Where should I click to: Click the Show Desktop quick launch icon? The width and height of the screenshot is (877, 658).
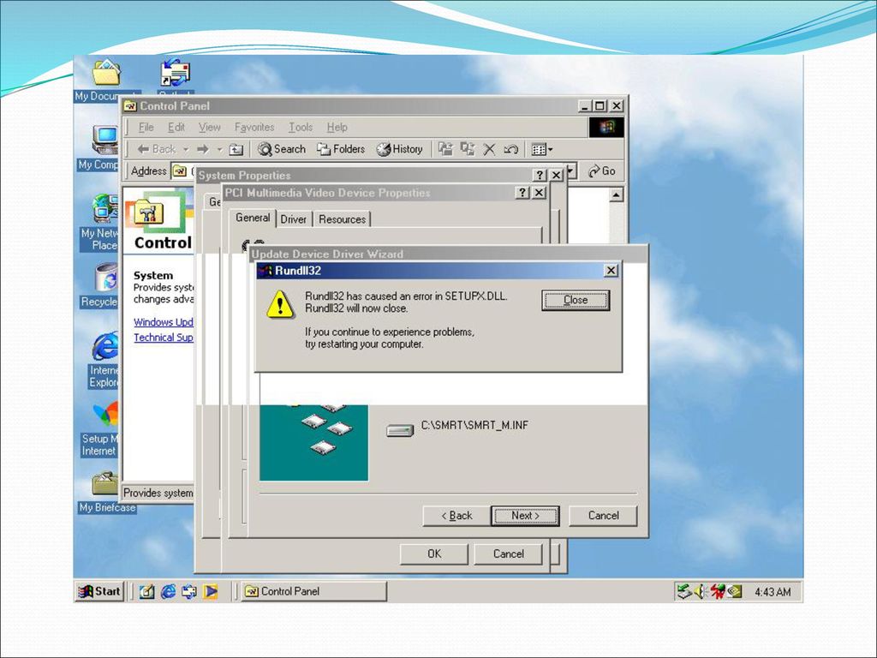tap(146, 591)
